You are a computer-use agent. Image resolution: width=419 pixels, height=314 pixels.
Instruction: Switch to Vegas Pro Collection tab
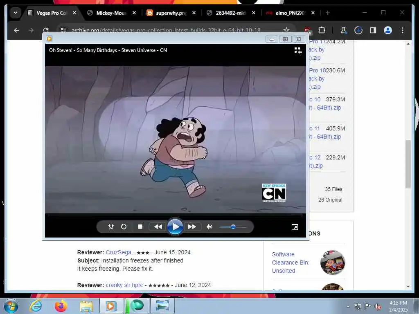pos(51,13)
